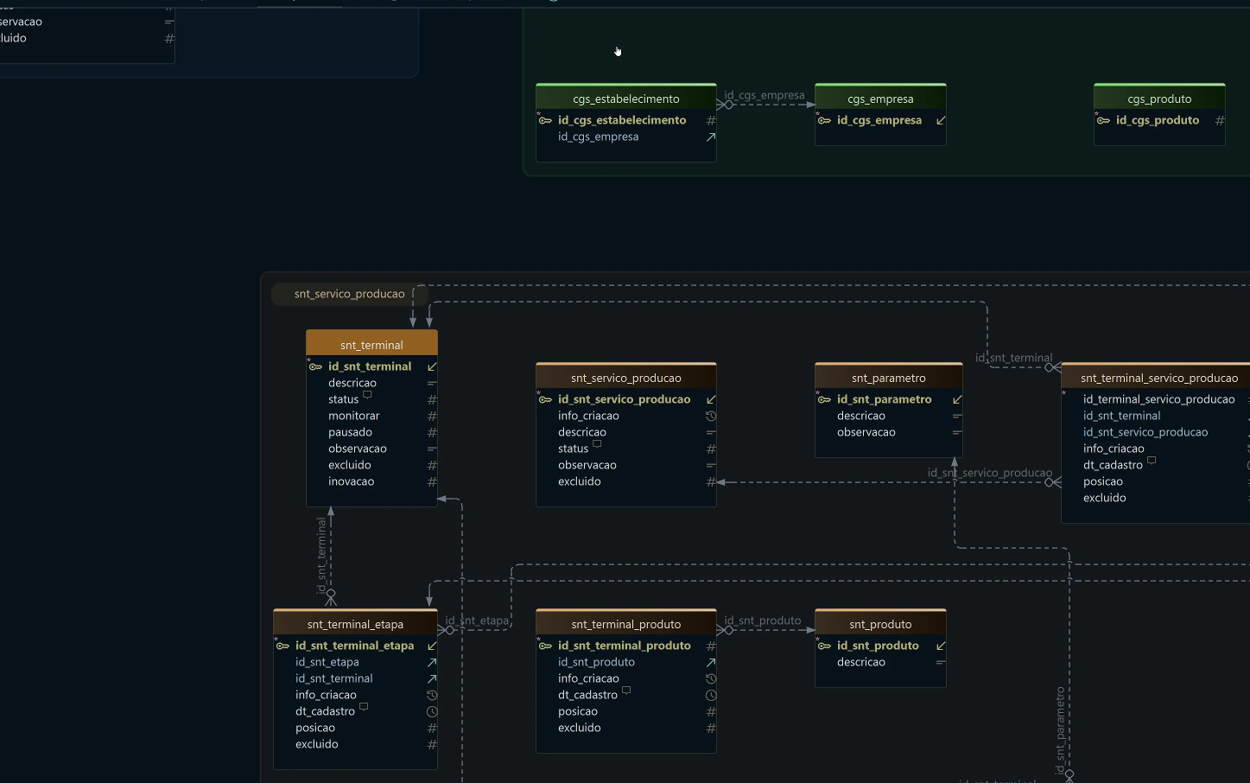Click the primary key icon of id_snt_terminal
Viewport: 1250px width, 783px height.
[x=316, y=366]
